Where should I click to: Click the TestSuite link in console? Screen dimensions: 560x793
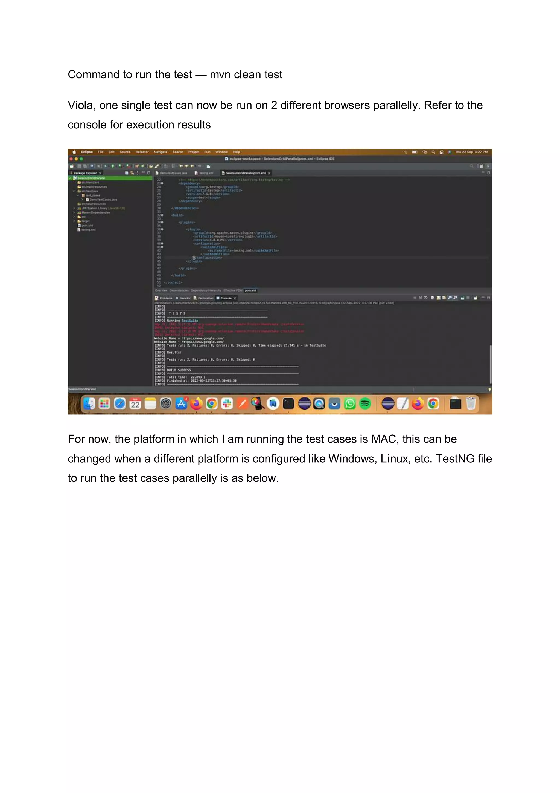190,321
